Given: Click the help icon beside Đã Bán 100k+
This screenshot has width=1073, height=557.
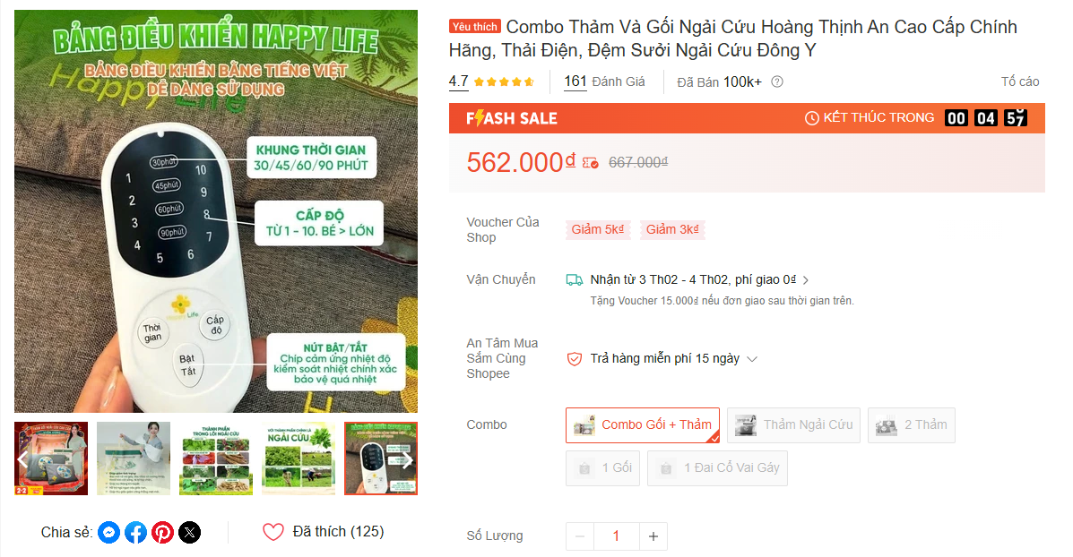Looking at the screenshot, I should [x=777, y=82].
